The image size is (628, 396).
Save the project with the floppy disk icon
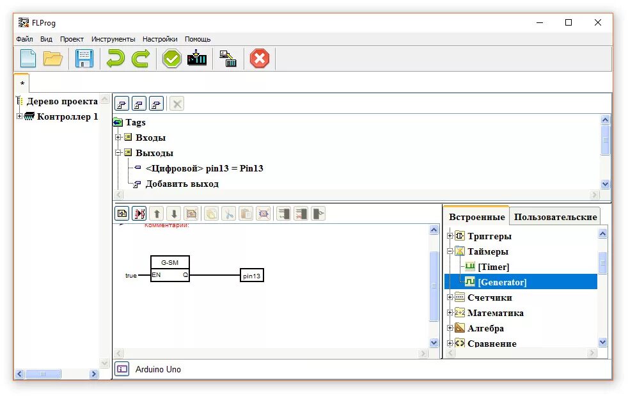click(84, 58)
